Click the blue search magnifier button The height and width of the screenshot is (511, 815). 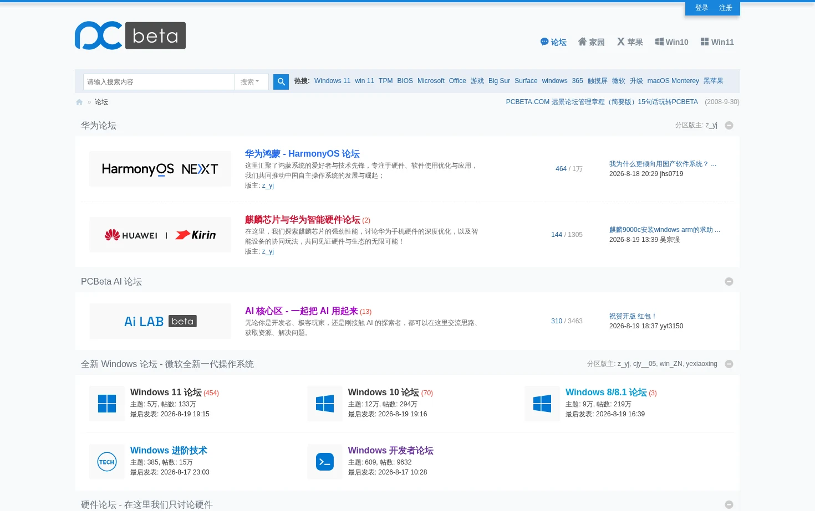(281, 82)
